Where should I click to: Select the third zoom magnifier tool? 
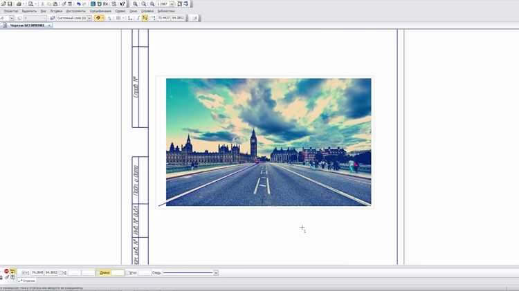tap(152, 4)
